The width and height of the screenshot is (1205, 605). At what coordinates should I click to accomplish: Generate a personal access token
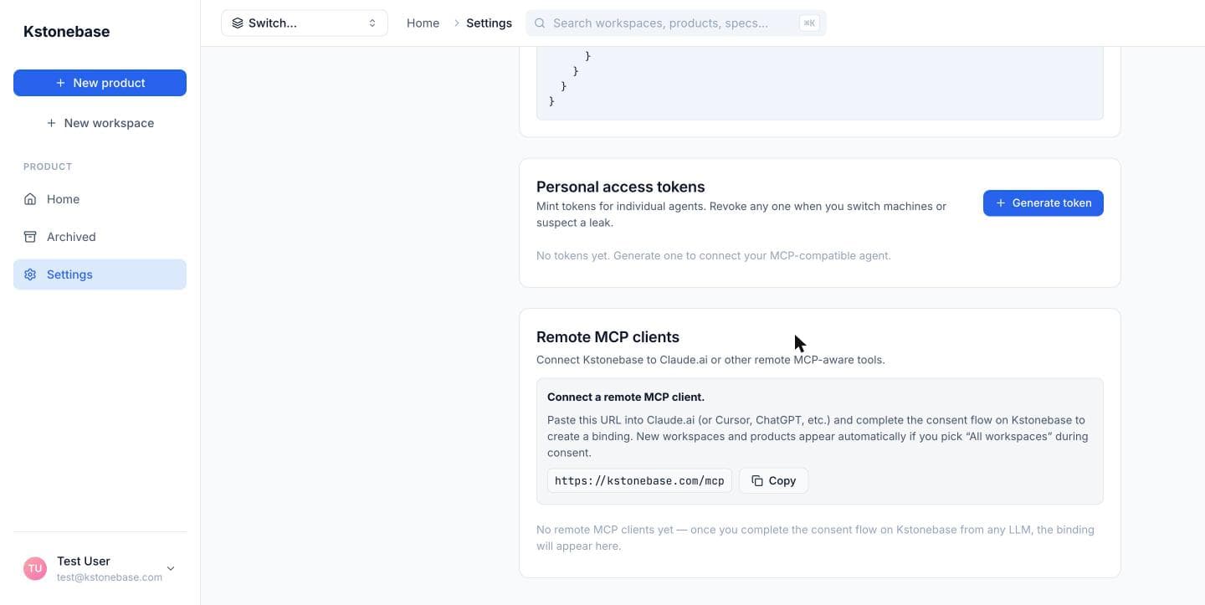[1043, 203]
